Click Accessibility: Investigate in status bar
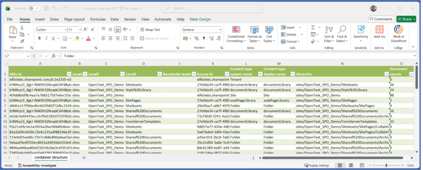 37,166
